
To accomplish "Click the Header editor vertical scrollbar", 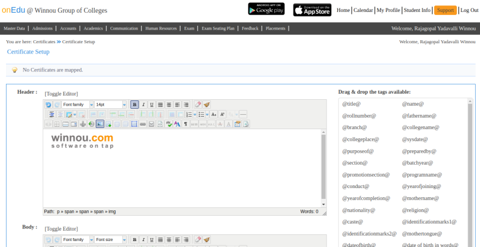I will click(x=324, y=168).
